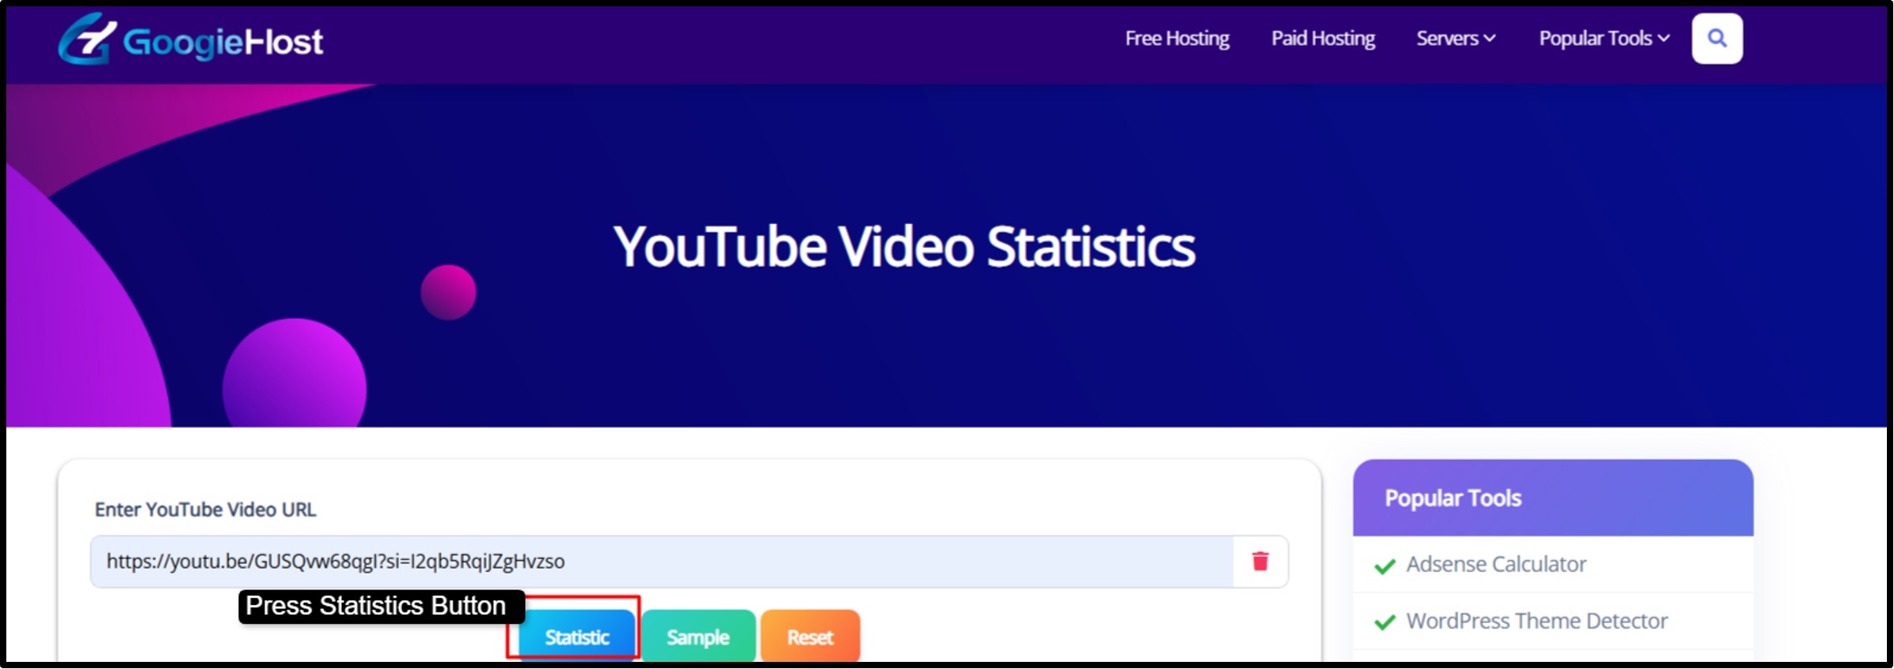Open the Paid Hosting menu item
Image resolution: width=1894 pixels, height=669 pixels.
[1323, 39]
